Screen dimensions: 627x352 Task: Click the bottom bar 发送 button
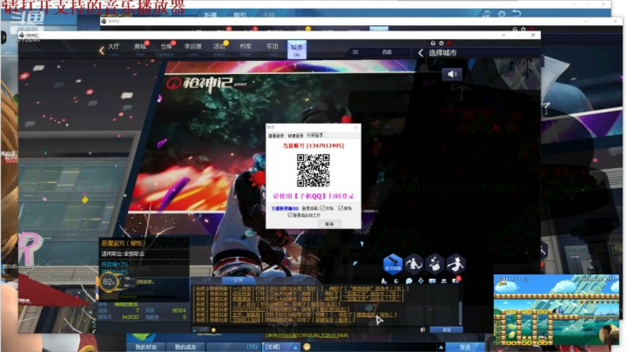(465, 347)
